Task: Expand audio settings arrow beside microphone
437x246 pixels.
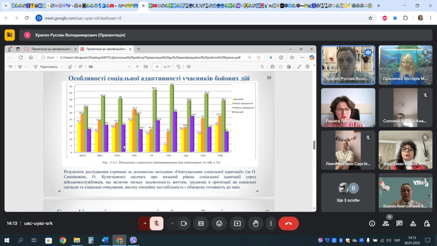Action: point(145,223)
